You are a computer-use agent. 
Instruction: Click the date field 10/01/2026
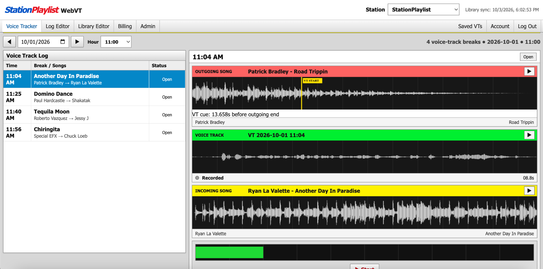(43, 42)
